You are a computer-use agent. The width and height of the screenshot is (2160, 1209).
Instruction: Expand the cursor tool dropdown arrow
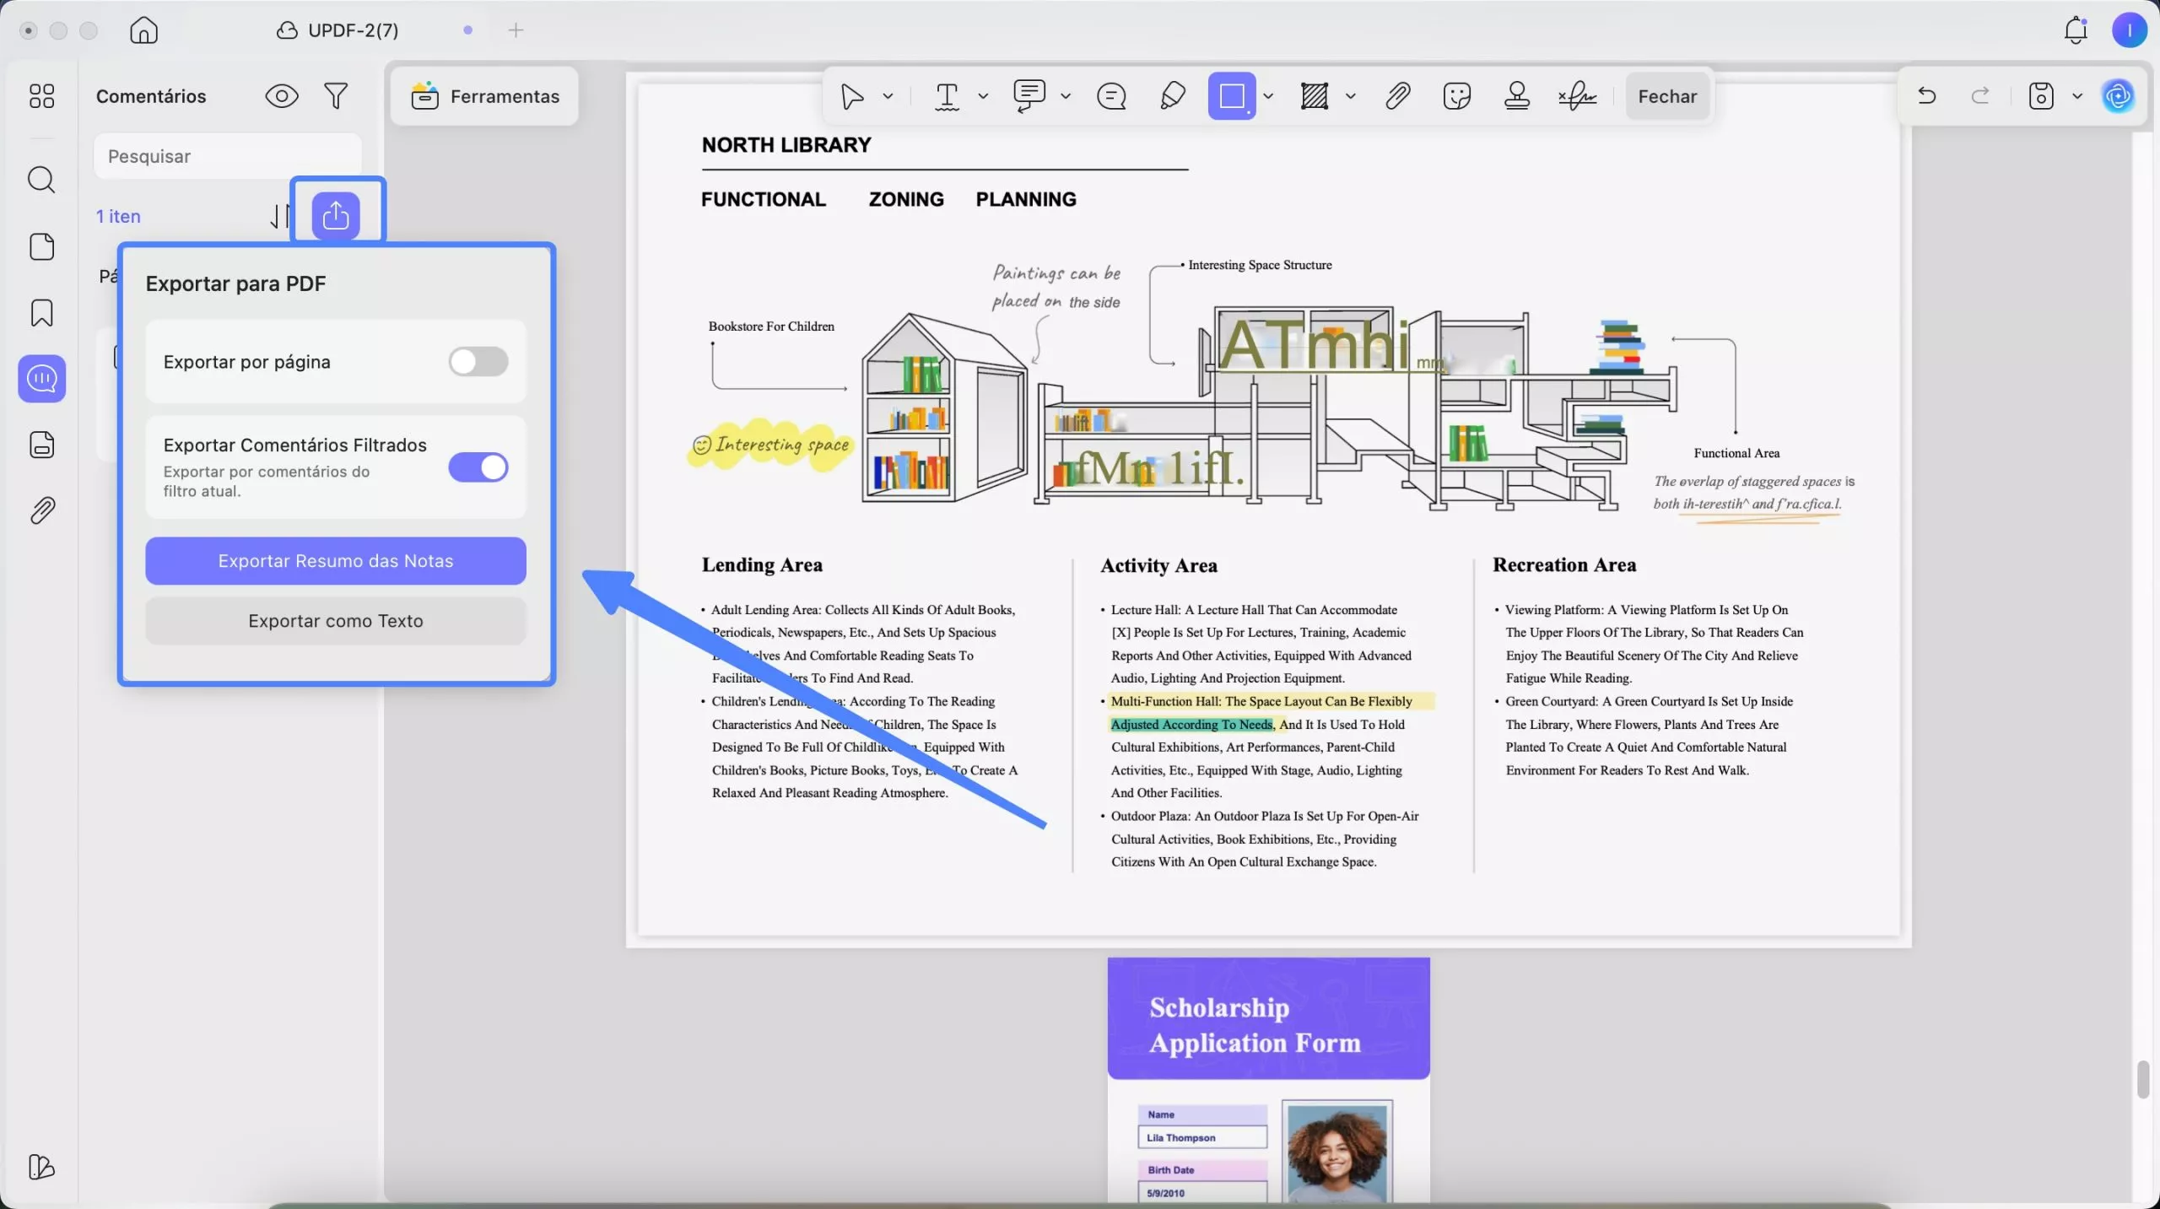coord(888,96)
